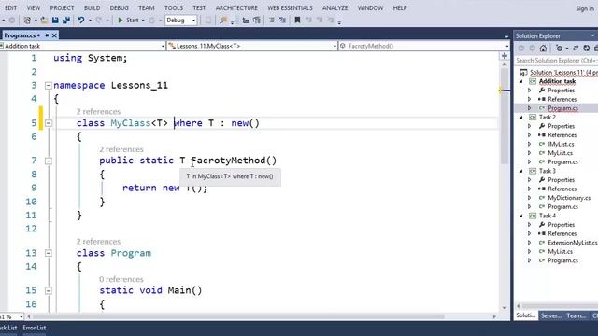Click '0 references' above Main

121,279
